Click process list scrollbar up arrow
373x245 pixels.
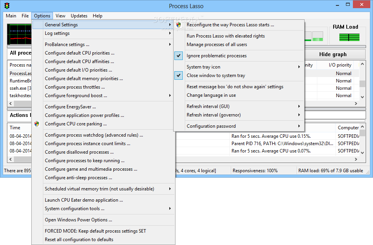coord(362,64)
